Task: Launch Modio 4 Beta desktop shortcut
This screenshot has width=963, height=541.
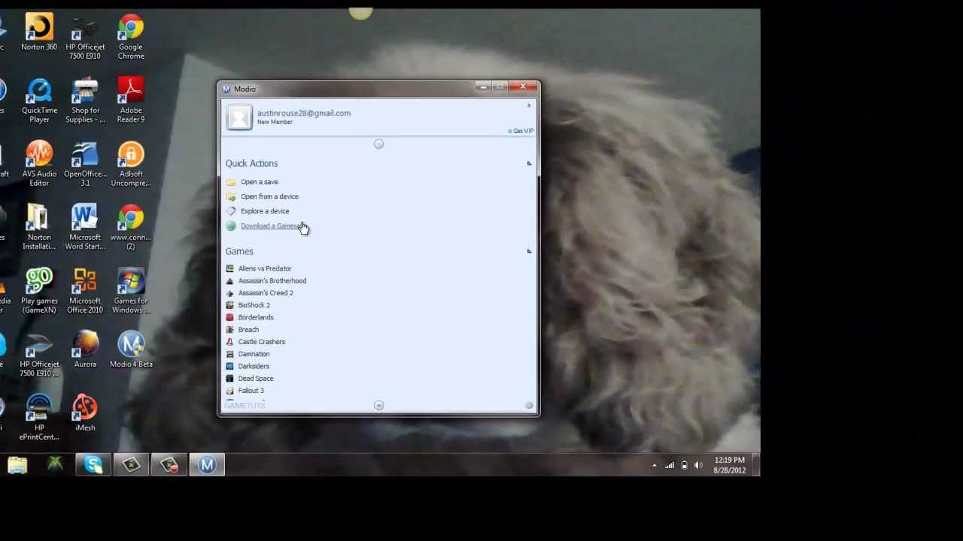Action: coord(131,349)
